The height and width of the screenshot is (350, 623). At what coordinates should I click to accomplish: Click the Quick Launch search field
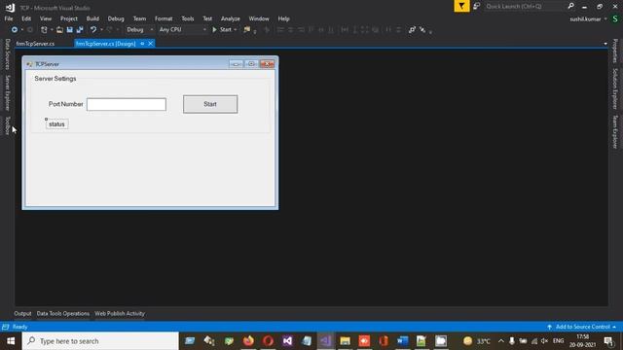(525, 6)
